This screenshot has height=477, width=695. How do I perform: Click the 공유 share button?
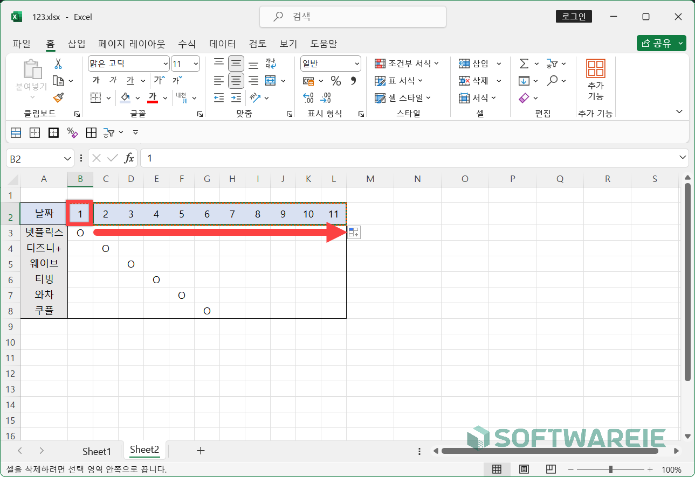[661, 44]
